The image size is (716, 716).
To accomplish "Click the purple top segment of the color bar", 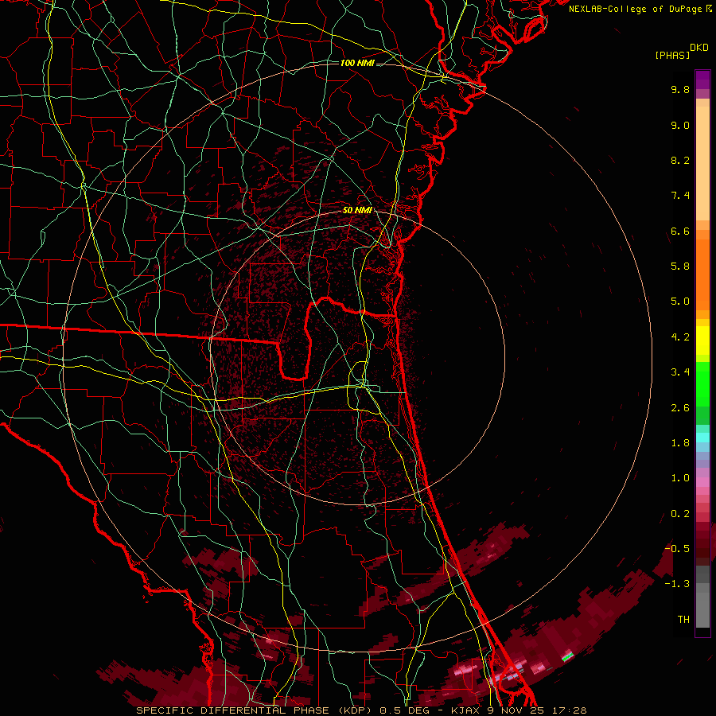I will (702, 80).
